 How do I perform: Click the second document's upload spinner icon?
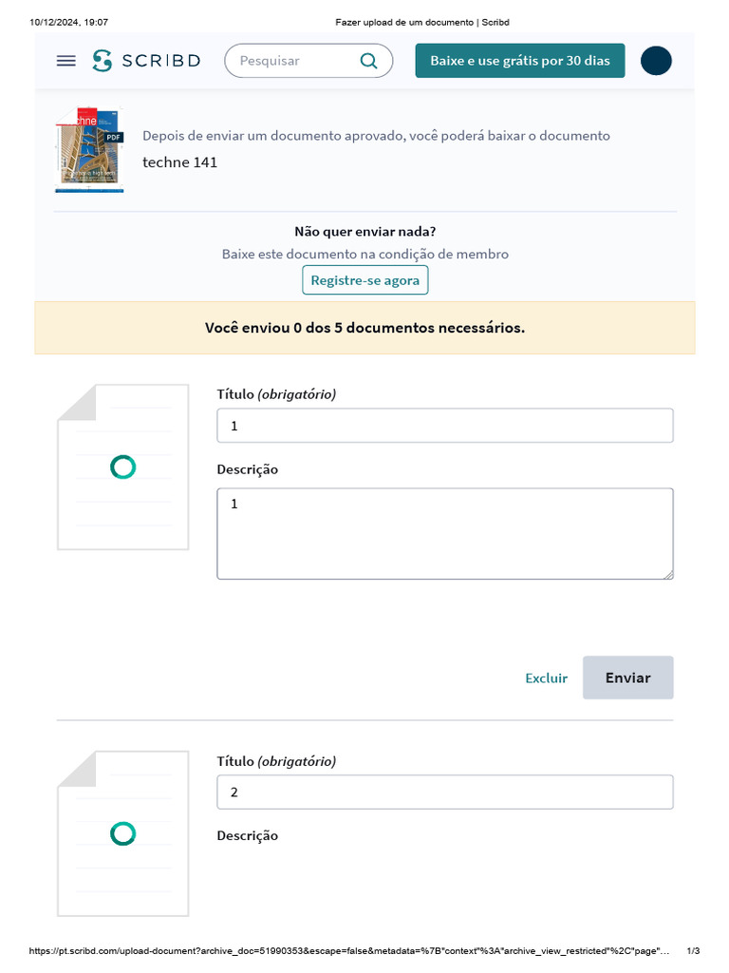[x=122, y=833]
